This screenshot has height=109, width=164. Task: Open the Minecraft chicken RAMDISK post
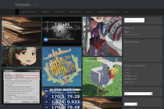[x=102, y=77]
